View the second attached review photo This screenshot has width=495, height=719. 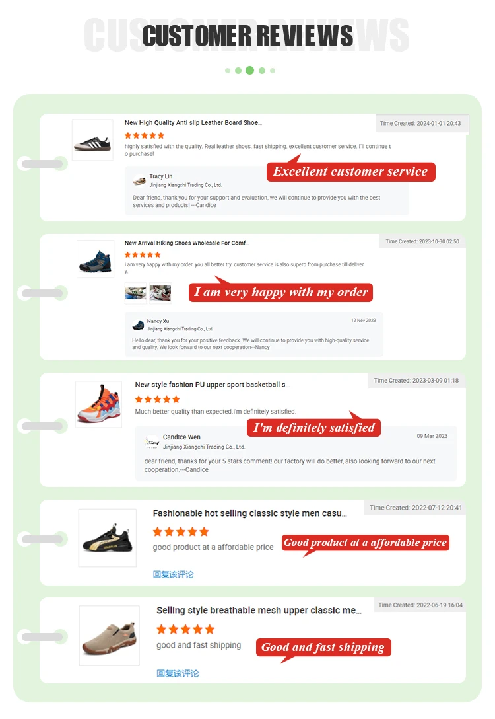[160, 292]
